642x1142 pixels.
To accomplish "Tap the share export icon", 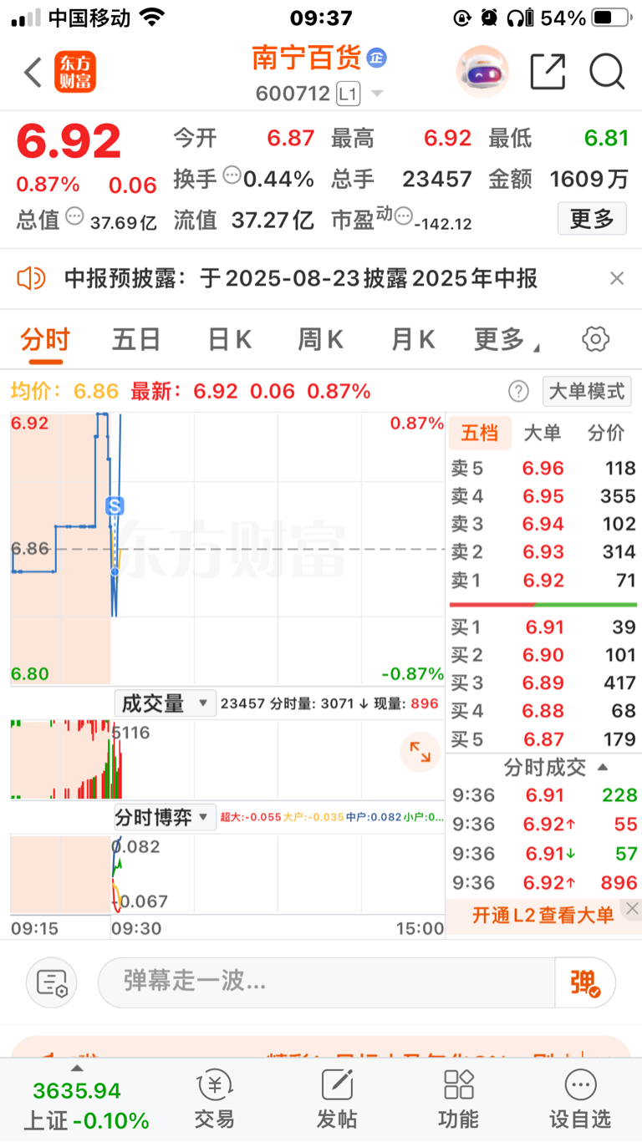I will click(548, 72).
